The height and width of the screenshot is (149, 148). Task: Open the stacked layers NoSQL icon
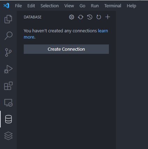click(8, 136)
